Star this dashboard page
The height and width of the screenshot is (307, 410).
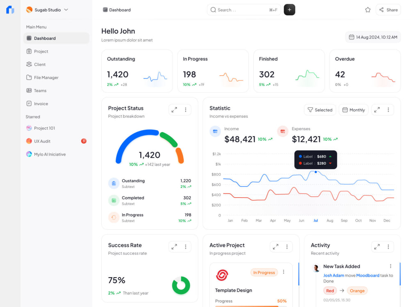click(368, 10)
